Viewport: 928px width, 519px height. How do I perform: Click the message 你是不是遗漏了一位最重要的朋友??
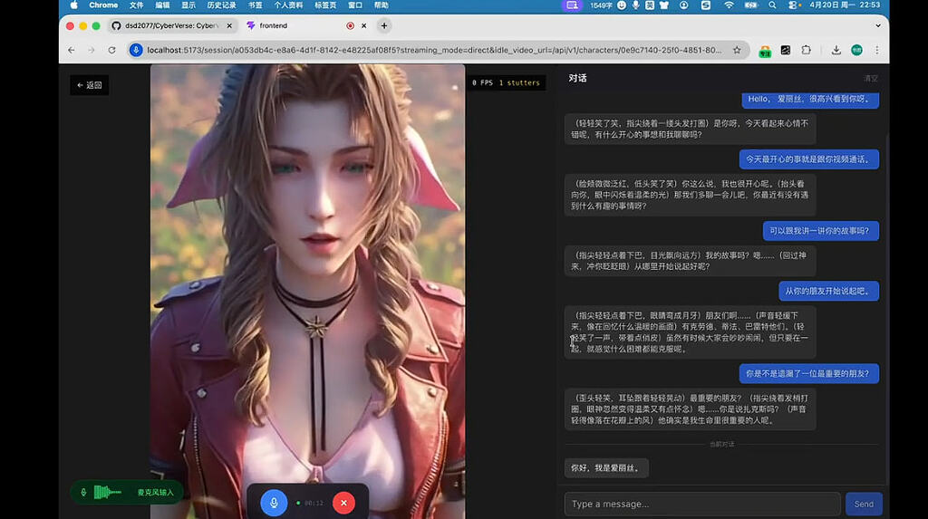click(x=808, y=373)
